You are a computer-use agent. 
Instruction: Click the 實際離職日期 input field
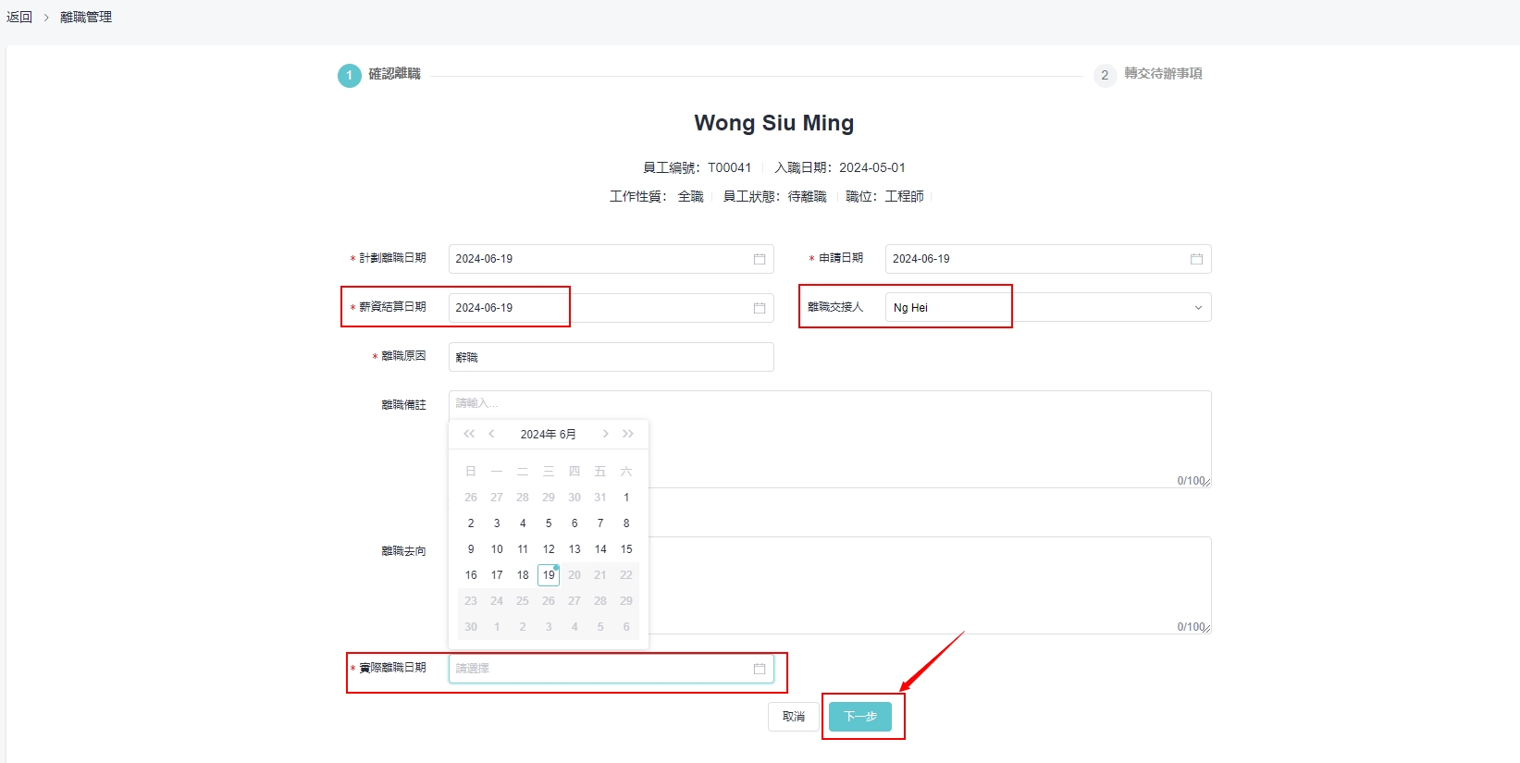[601, 669]
